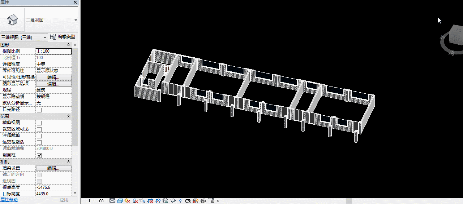The width and height of the screenshot is (463, 204).
Task: Click the properties panel scroll down arrow
Action: 75,193
